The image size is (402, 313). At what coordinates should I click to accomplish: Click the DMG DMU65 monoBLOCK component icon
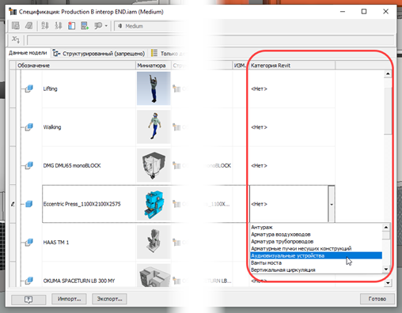(28, 165)
